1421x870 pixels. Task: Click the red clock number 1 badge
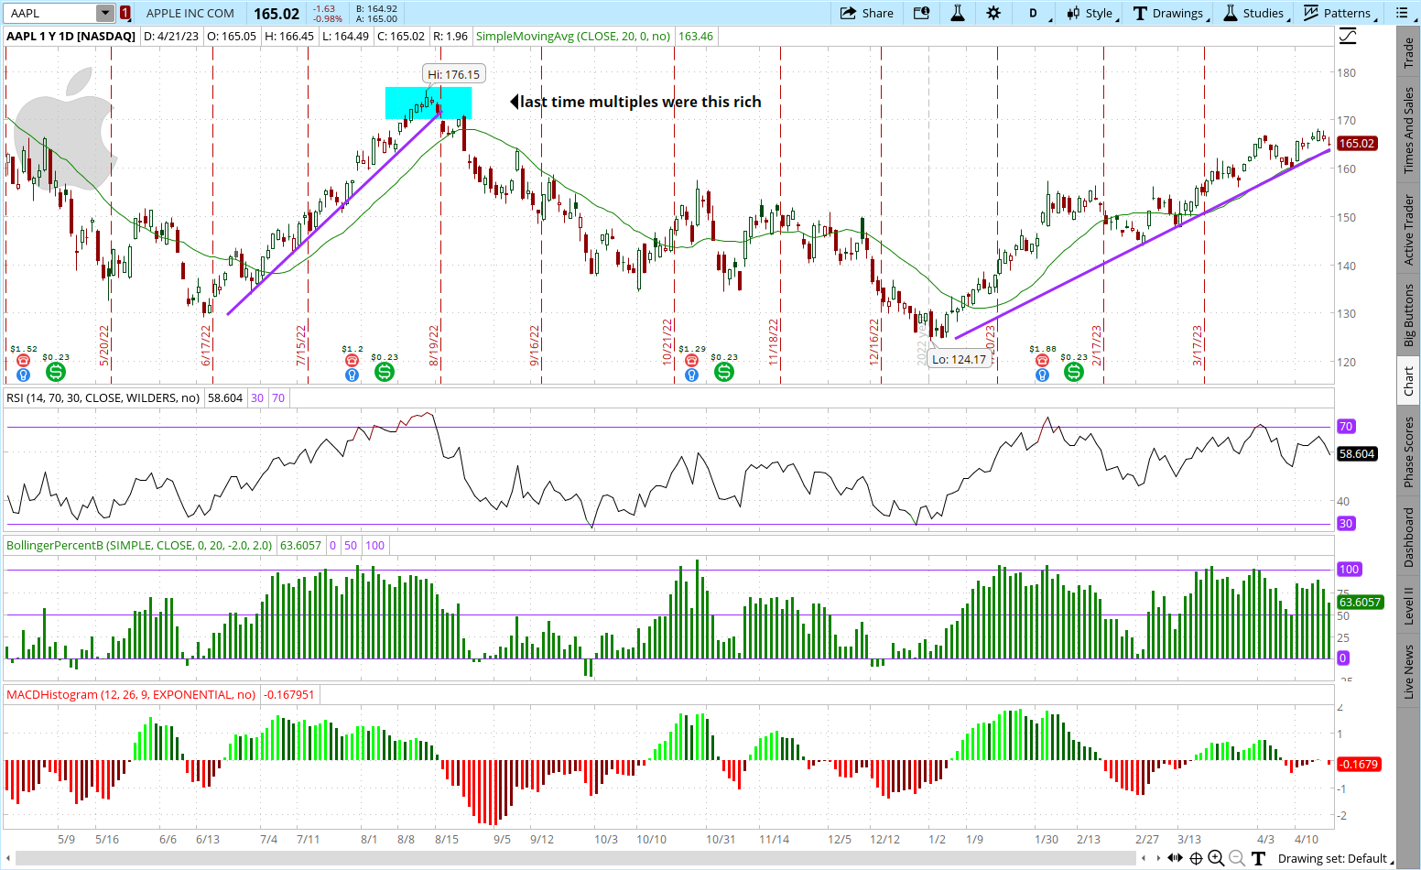[125, 13]
